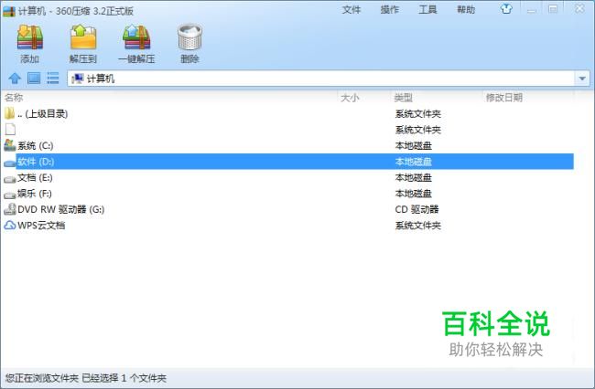Select the 文档 (E:) entry text
This screenshot has width=595, height=389.
point(35,177)
